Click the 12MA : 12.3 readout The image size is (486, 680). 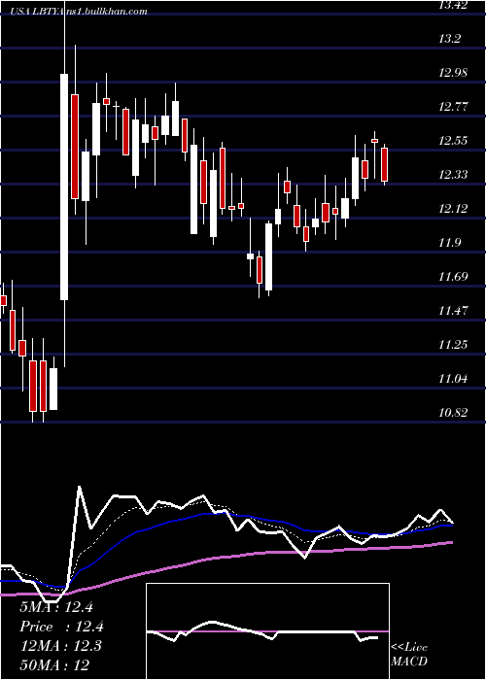60,646
